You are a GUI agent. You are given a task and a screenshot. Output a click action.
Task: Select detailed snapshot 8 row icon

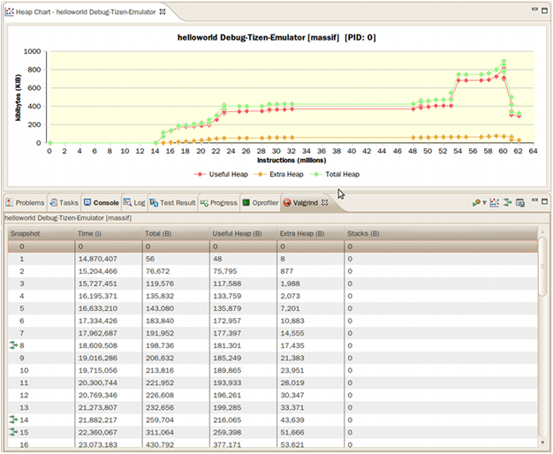point(13,345)
